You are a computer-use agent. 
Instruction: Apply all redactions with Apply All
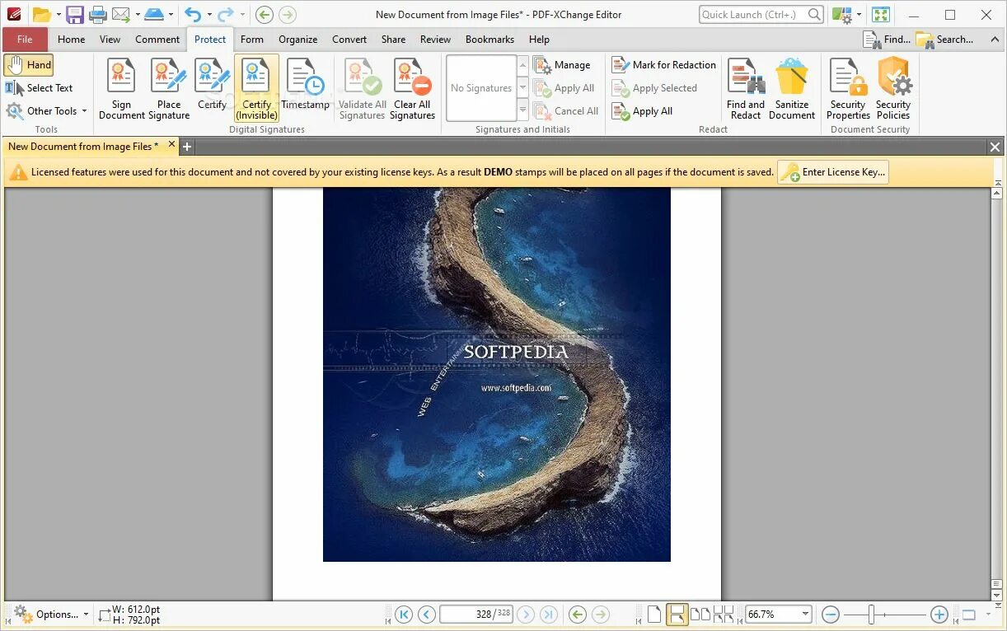[643, 111]
